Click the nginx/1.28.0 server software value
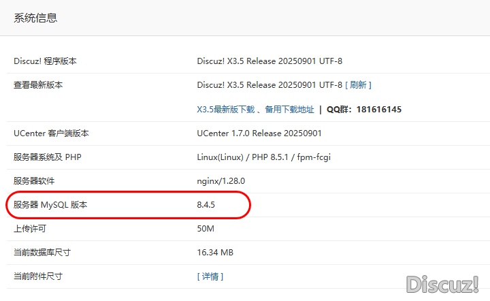 (x=220, y=181)
